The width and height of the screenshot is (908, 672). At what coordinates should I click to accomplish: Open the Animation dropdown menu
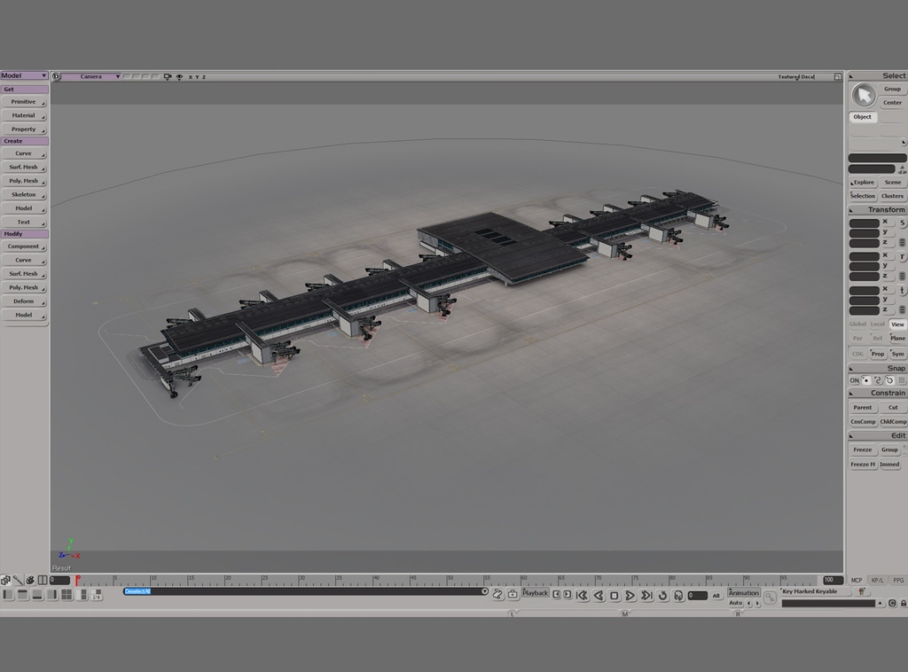(x=743, y=592)
